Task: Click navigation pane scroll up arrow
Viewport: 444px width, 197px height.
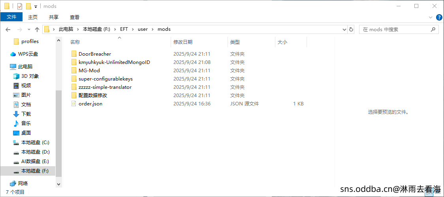Action: pos(58,41)
